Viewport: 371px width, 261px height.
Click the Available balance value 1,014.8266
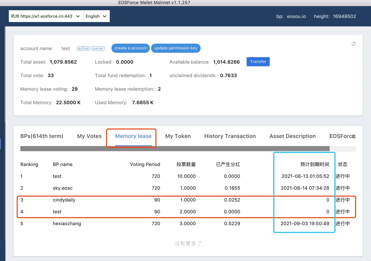point(226,62)
